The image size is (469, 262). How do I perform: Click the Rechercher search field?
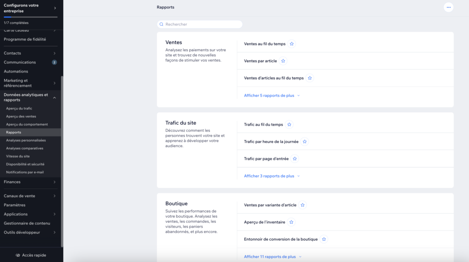[x=200, y=24]
